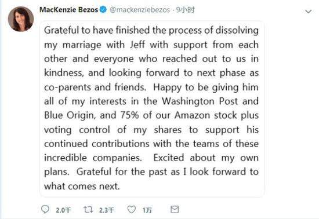Click the final line 'what comes next.'
319x219 pixels.
click(x=82, y=186)
